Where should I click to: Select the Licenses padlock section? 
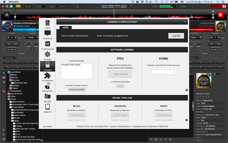tap(47, 66)
